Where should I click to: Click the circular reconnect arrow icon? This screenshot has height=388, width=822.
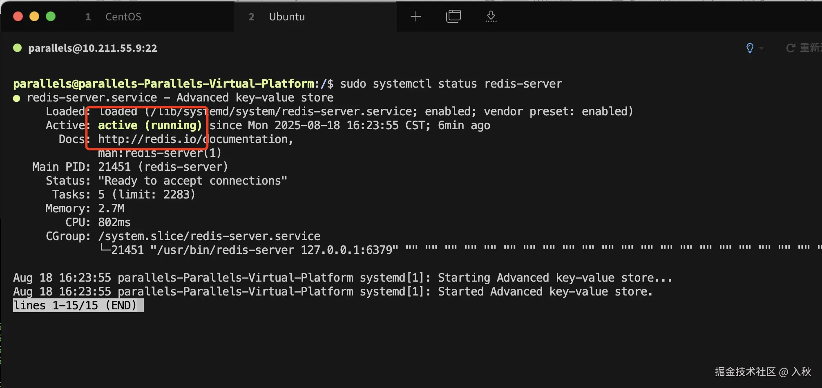click(x=791, y=48)
